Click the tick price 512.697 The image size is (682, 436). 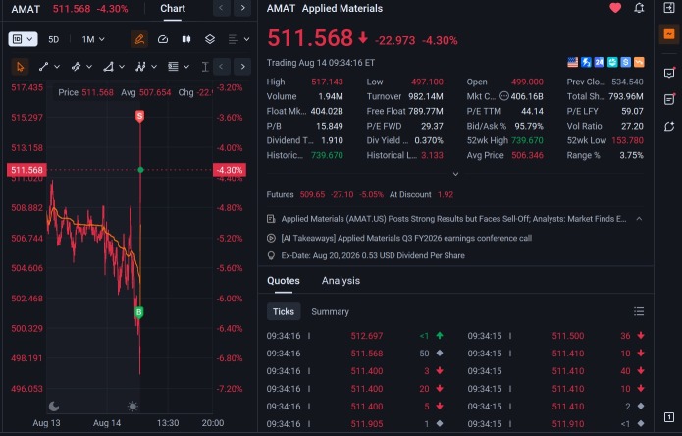pyautogui.click(x=367, y=336)
